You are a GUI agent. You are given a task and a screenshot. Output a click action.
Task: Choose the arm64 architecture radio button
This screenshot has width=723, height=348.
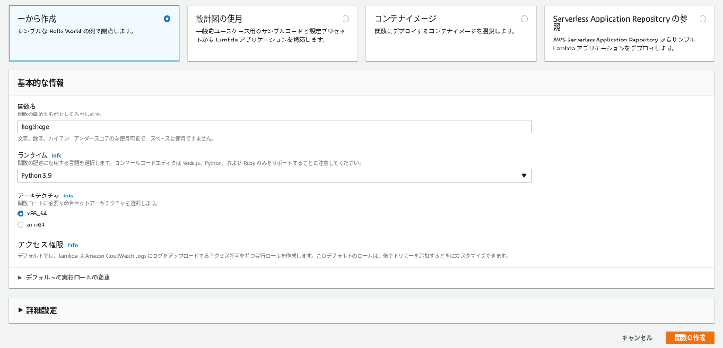tap(20, 224)
